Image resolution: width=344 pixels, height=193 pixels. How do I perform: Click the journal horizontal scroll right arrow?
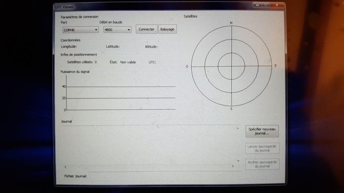pos(233,166)
